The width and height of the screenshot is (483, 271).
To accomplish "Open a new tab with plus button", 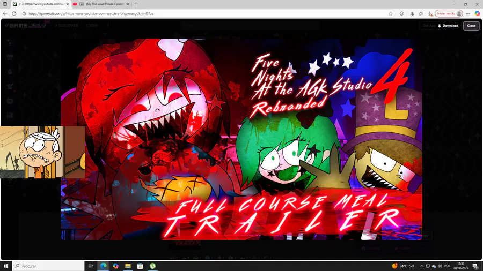I will pyautogui.click(x=136, y=4).
